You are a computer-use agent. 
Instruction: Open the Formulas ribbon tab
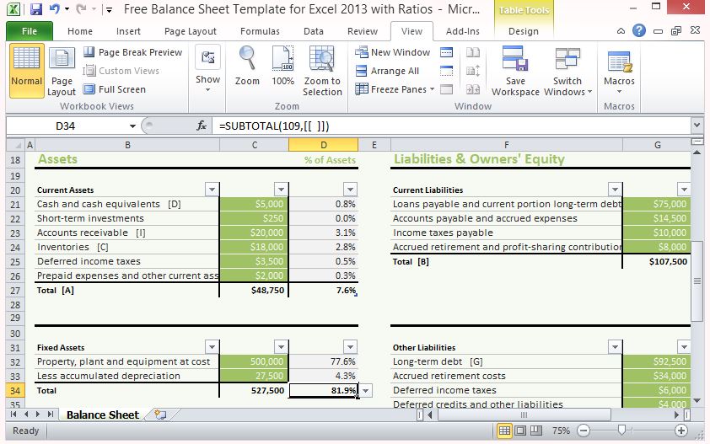pos(260,31)
